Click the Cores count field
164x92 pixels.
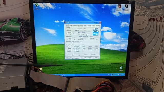pos(89,55)
